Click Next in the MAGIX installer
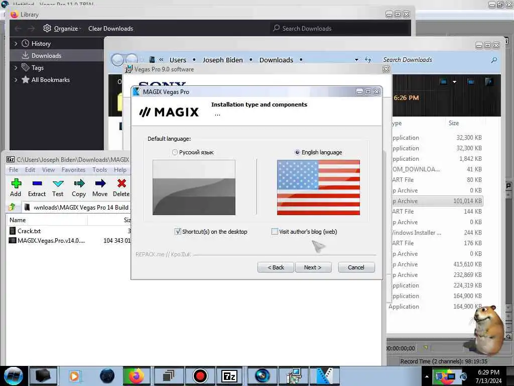 [x=313, y=267]
